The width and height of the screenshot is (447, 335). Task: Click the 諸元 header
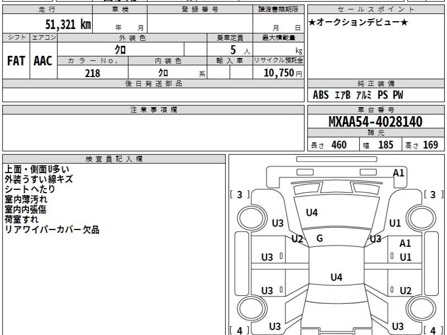click(x=376, y=133)
